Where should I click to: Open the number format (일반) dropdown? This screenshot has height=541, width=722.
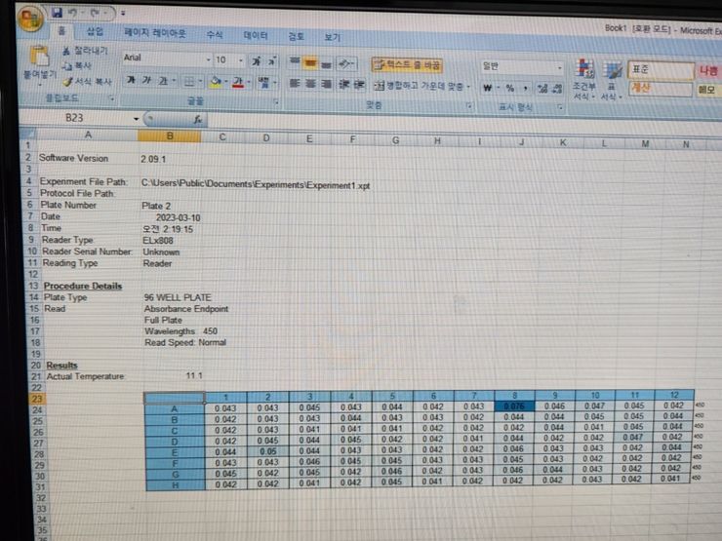[x=559, y=68]
